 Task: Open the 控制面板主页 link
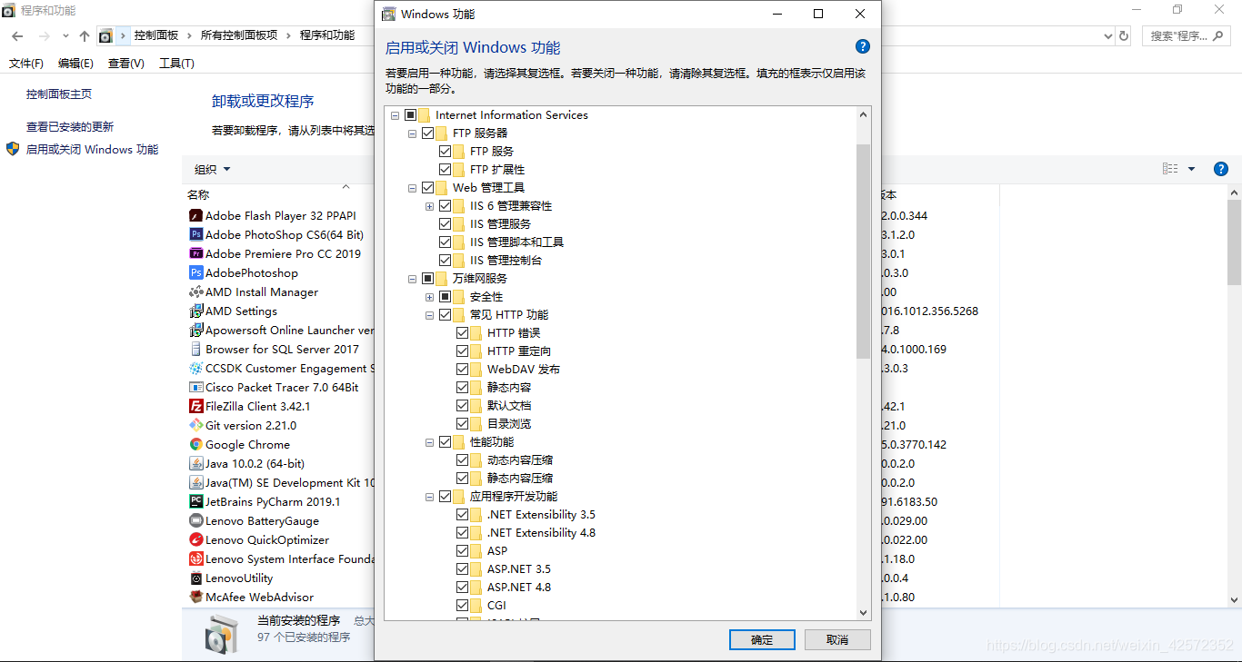pyautogui.click(x=59, y=94)
